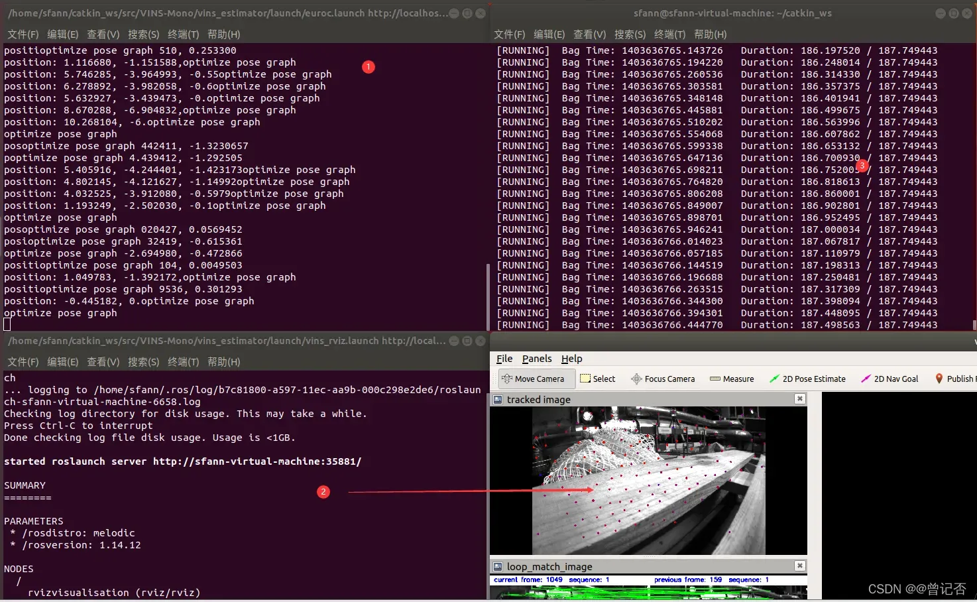The image size is (977, 602).
Task: Choose the Select tool in RViz toolbar
Action: pos(598,379)
